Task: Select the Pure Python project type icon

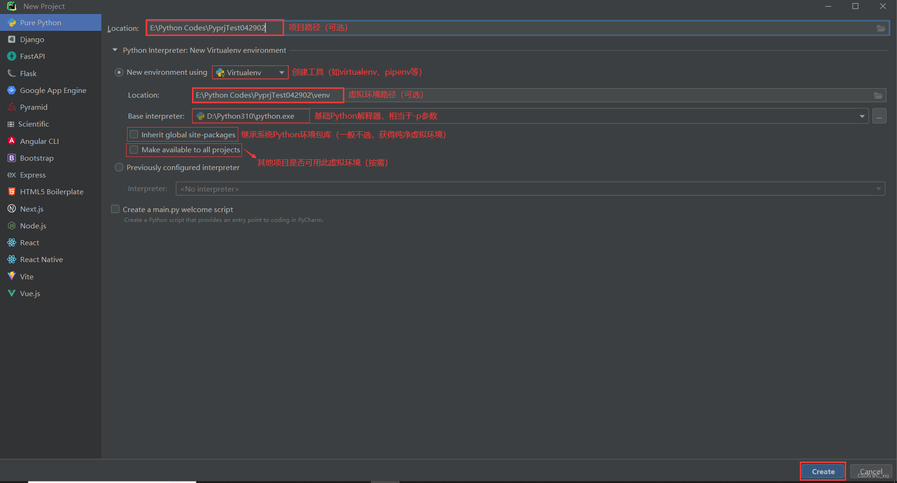Action: click(12, 22)
